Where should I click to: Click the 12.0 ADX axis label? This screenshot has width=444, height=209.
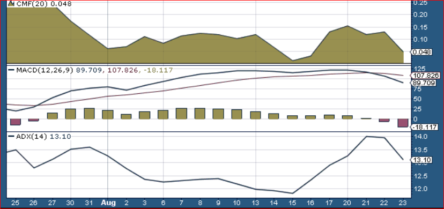click(x=420, y=189)
